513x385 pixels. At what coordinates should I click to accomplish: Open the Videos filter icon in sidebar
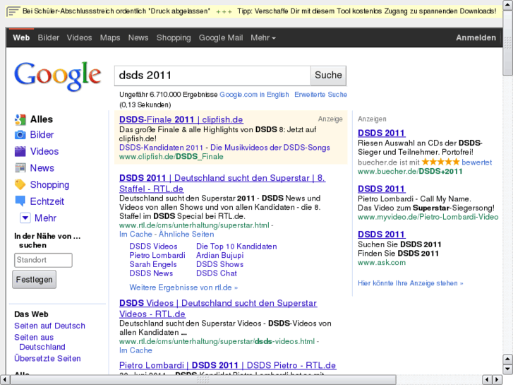[20, 151]
